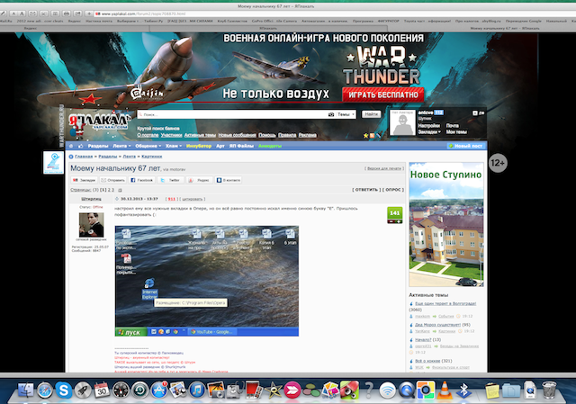Open Skype in the Dock

coord(64,390)
